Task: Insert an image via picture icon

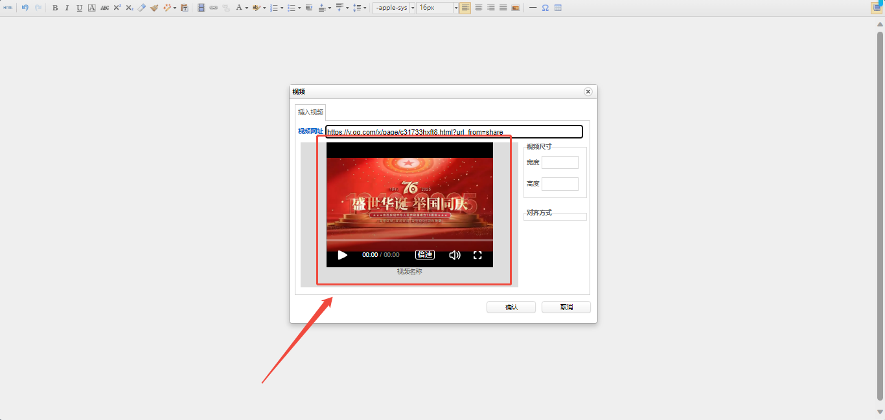Action: click(516, 8)
